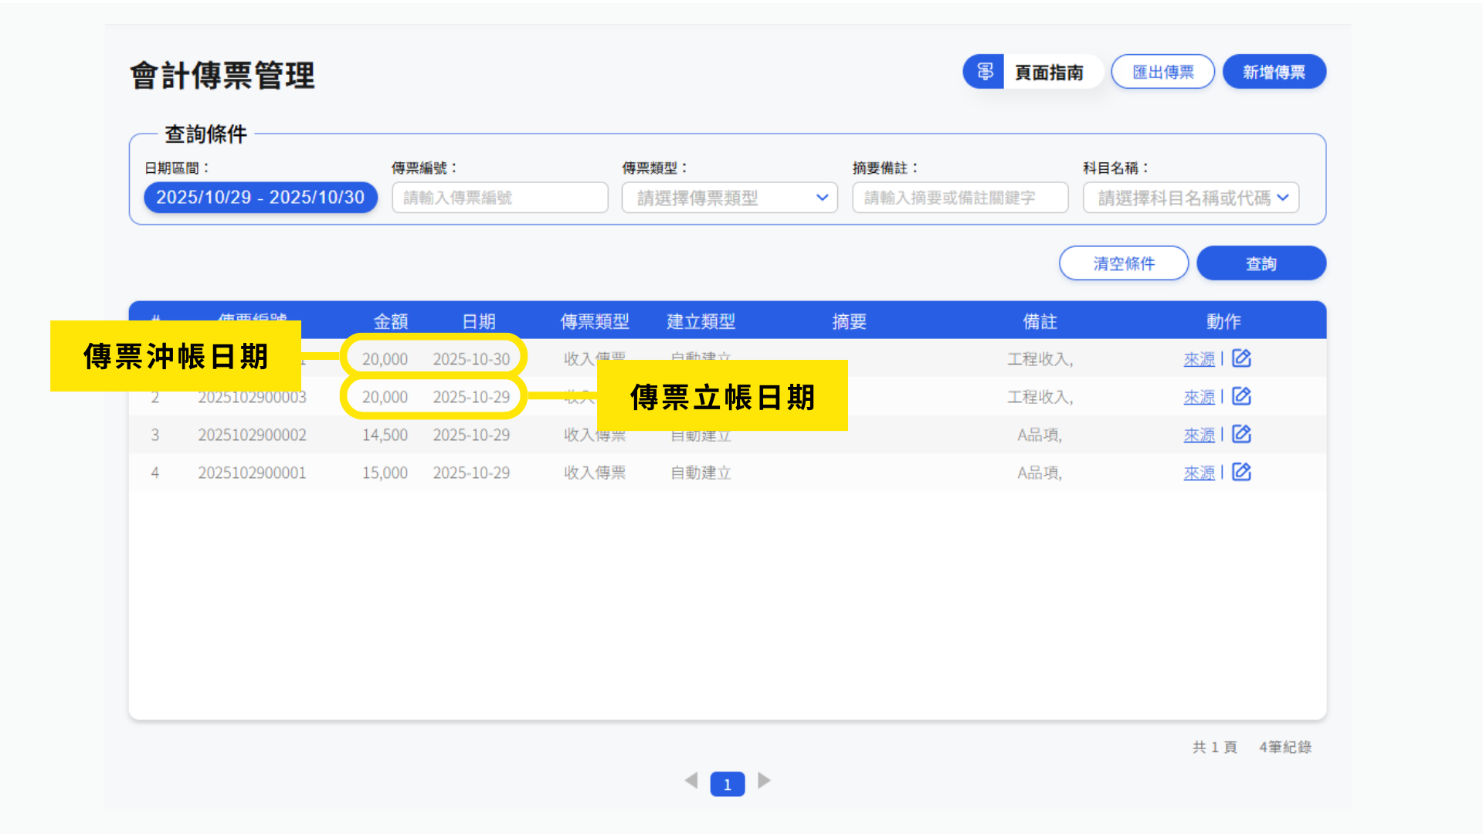Open the 傳票類型 dropdown

click(729, 198)
